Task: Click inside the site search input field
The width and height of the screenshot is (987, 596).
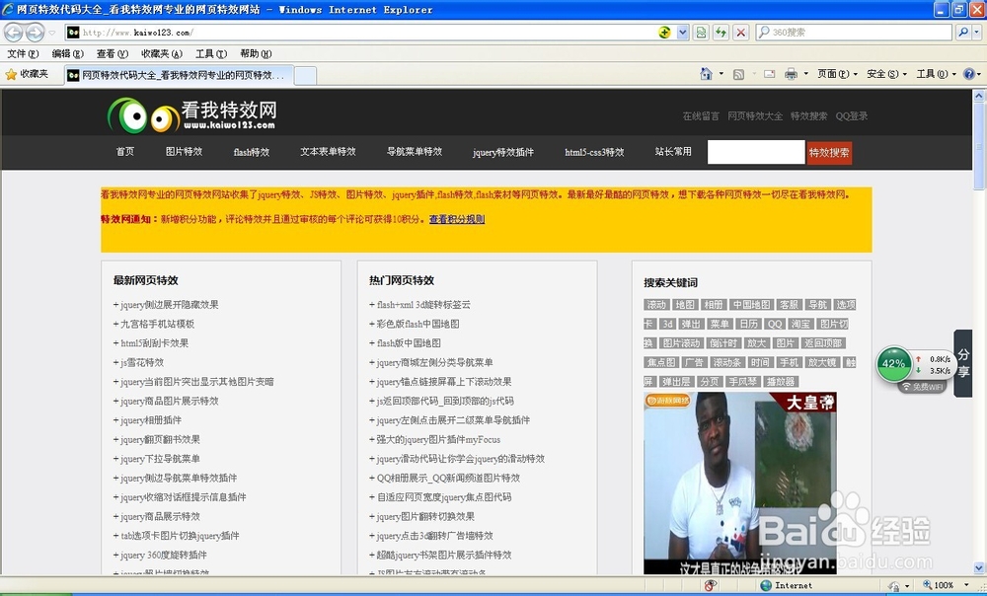Action: (756, 152)
